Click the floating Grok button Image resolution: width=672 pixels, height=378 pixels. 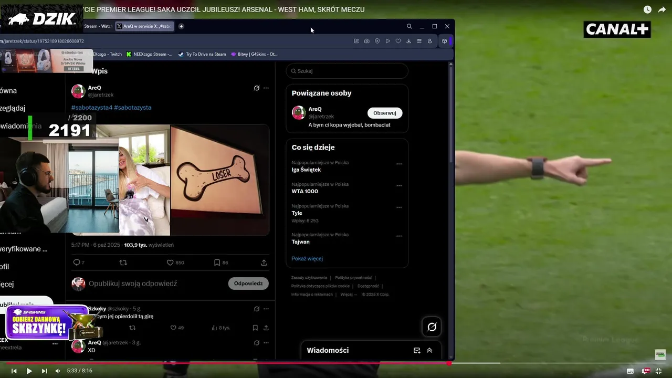click(432, 327)
